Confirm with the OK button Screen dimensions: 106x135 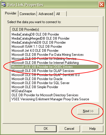(46, 129)
